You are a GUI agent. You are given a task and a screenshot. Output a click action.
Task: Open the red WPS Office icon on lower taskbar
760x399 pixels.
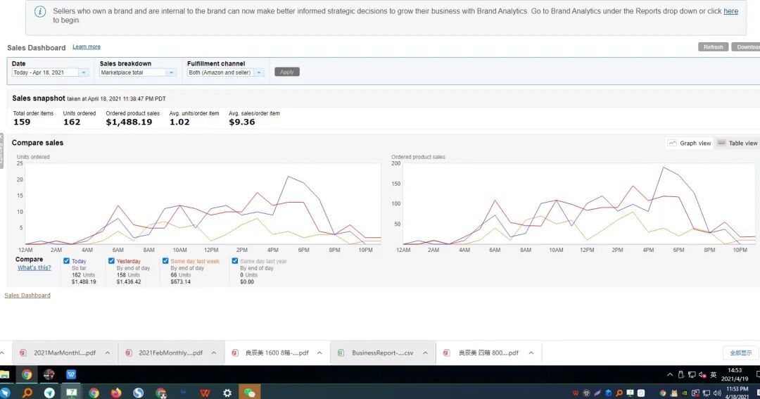[x=205, y=393]
